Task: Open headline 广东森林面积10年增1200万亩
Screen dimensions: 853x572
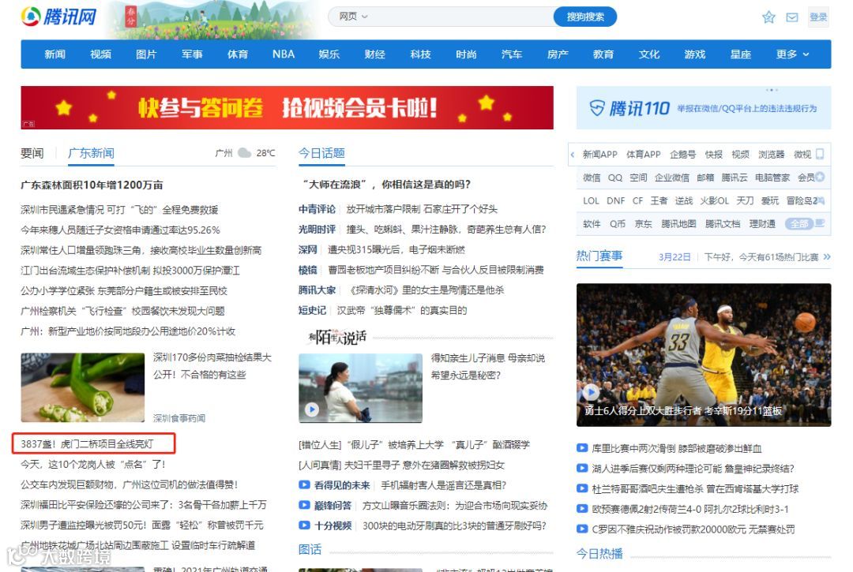Action: point(92,185)
